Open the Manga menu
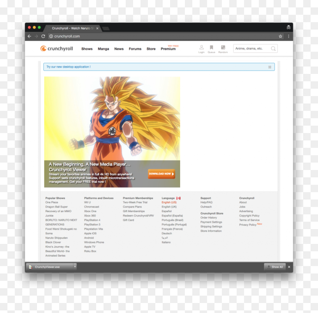Image resolution: width=318 pixels, height=313 pixels. point(104,49)
